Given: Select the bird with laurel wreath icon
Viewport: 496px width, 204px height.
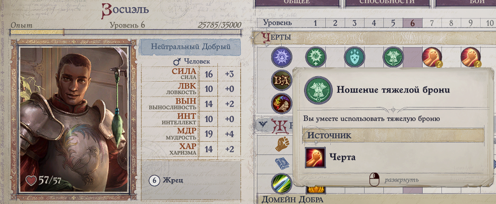Looking at the screenshot, I should [x=282, y=103].
